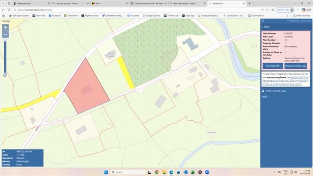The image size is (313, 176).
Task: Open Google Business bookmark
Action: [x=151, y=15]
